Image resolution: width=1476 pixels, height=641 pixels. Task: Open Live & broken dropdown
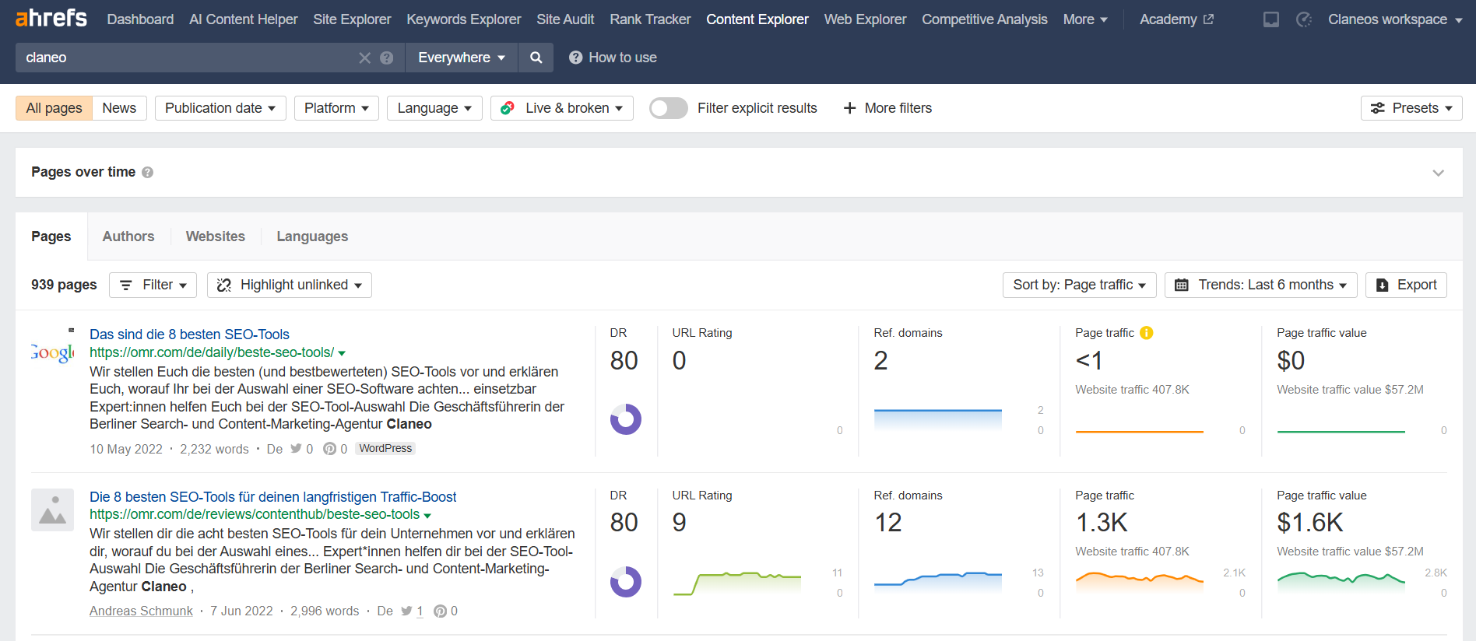(561, 108)
